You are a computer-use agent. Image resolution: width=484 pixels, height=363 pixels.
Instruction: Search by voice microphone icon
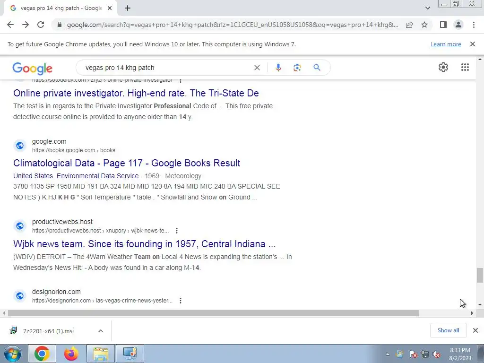coord(278,68)
